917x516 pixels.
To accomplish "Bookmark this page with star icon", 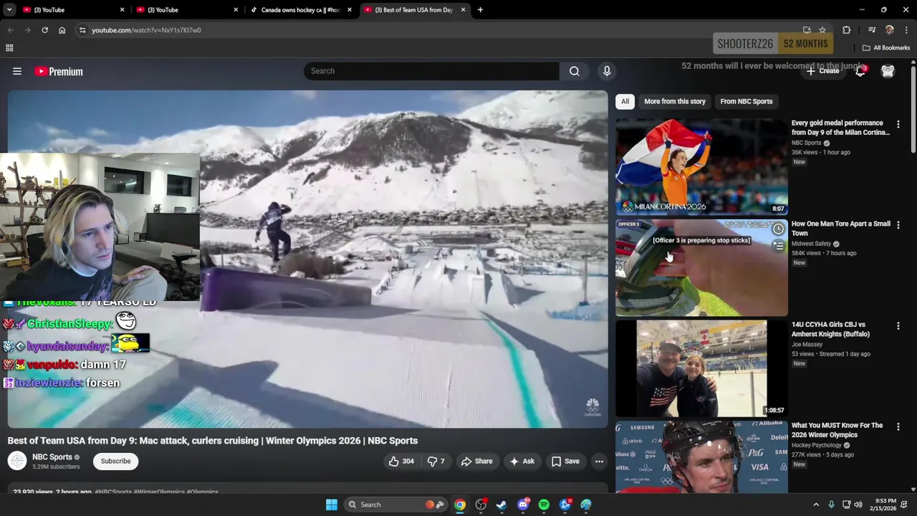I will tap(822, 30).
